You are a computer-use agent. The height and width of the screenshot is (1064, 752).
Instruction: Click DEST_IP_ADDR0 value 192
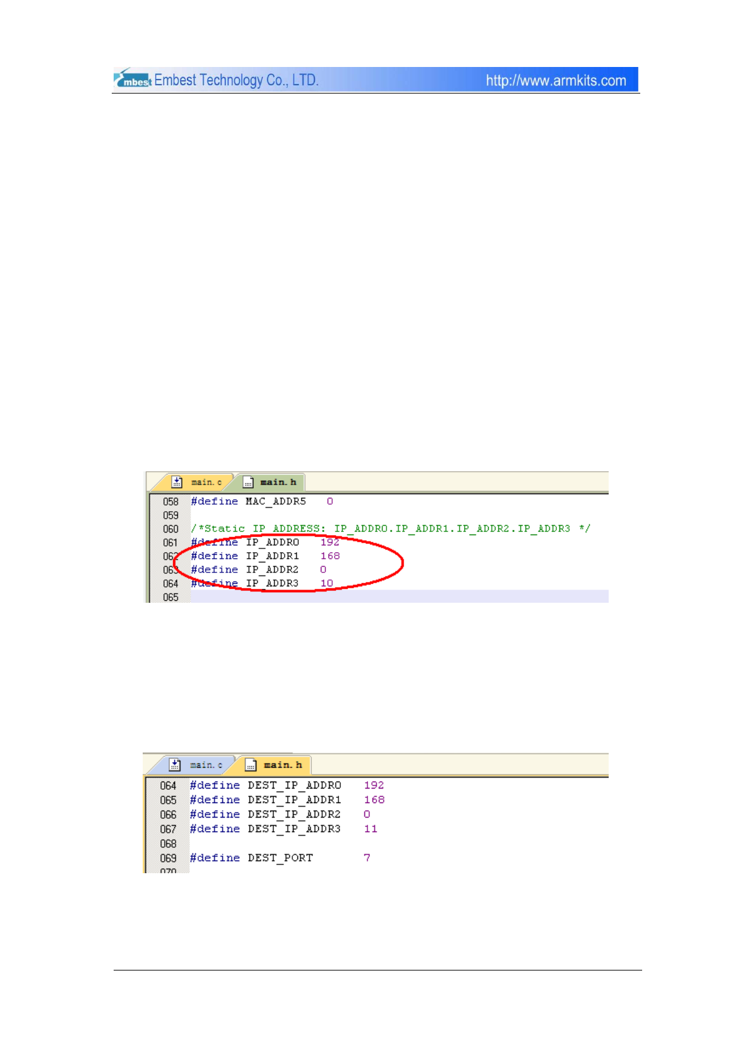click(374, 785)
